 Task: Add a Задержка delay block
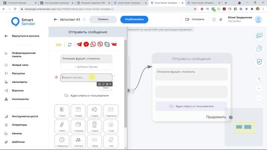point(62,142)
